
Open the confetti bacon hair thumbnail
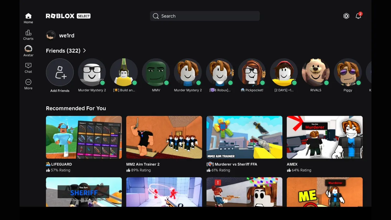point(244,192)
